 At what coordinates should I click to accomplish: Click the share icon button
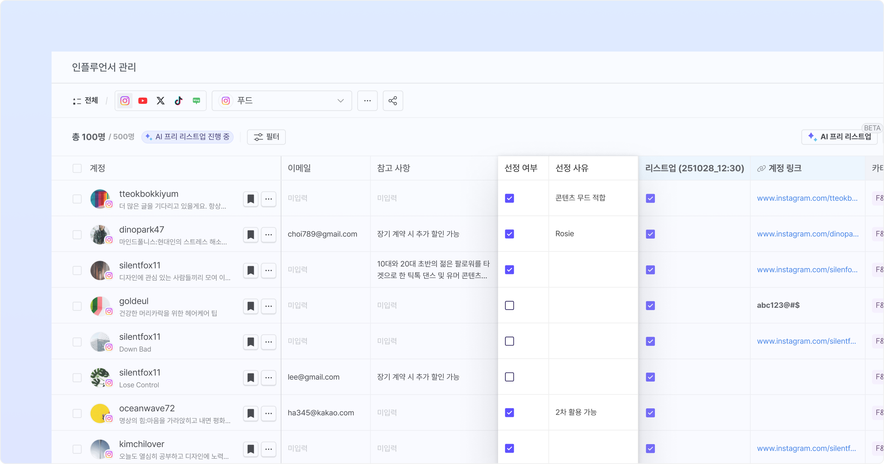point(393,101)
